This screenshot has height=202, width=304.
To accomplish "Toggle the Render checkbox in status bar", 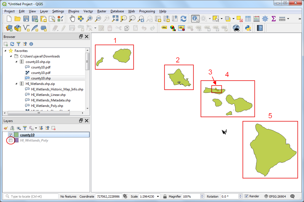I will click(x=246, y=196).
